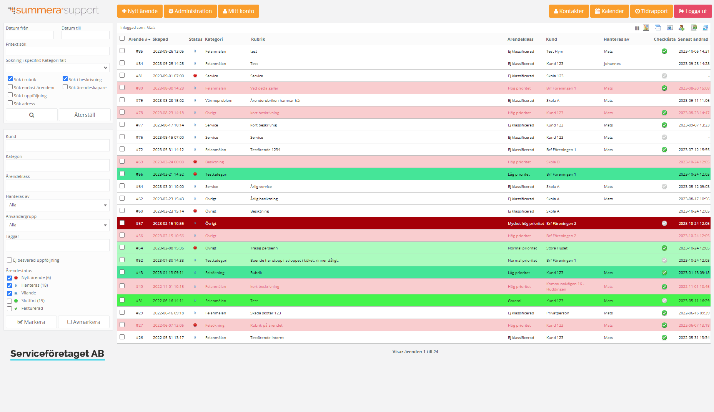Click grey checklist icon for ticket #57
The height and width of the screenshot is (412, 714).
[664, 223]
